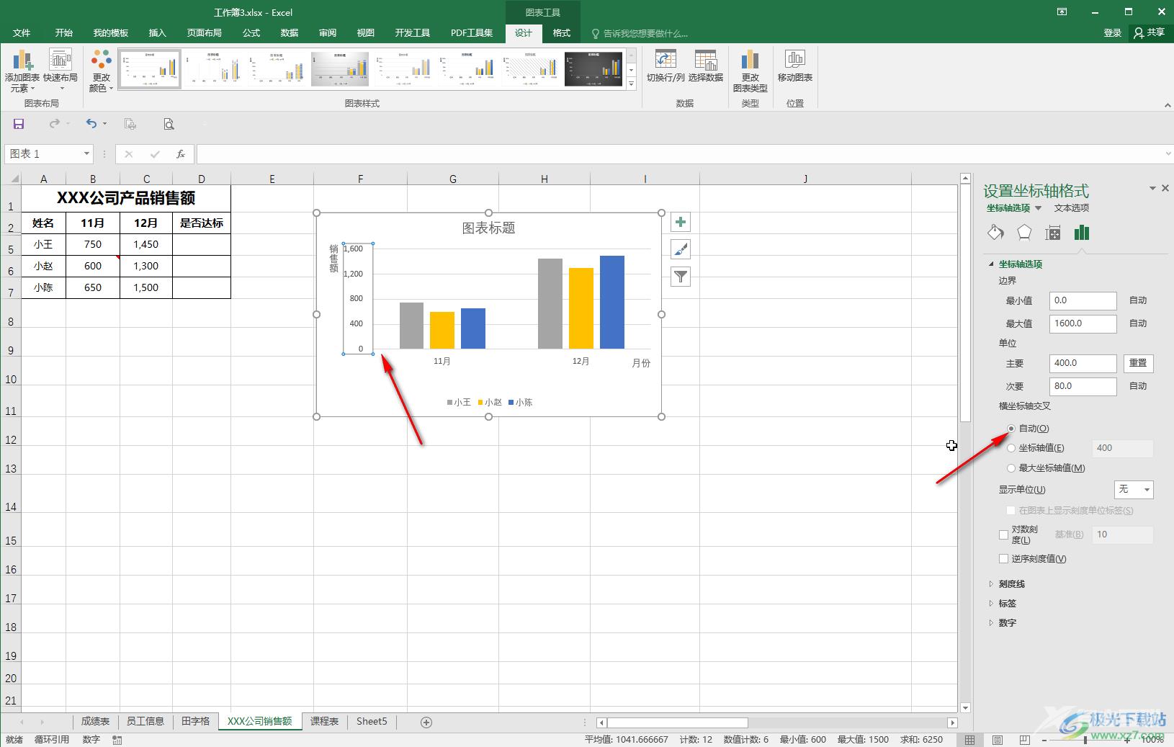Open the 文件 menu tab
Image resolution: width=1174 pixels, height=747 pixels.
coord(22,33)
